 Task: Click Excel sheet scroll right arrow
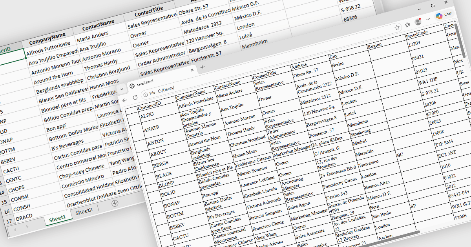click(x=27, y=227)
